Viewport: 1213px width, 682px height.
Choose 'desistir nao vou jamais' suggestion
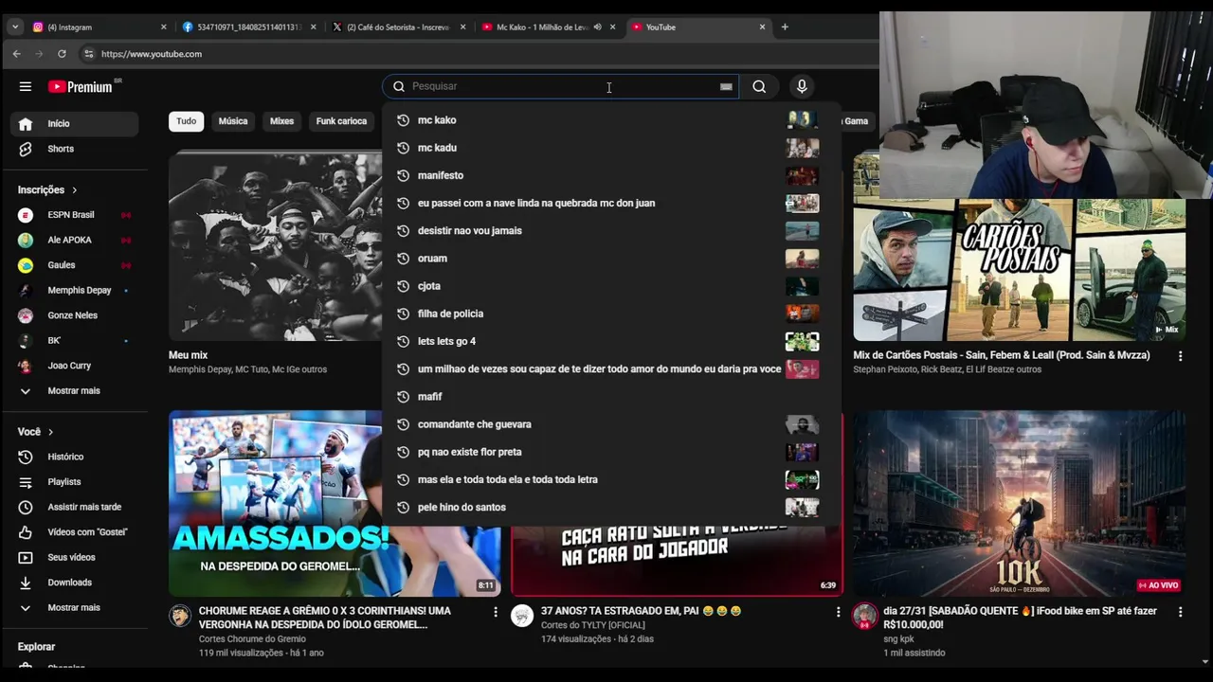click(611, 231)
